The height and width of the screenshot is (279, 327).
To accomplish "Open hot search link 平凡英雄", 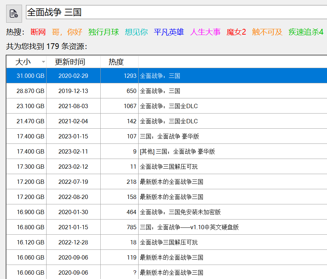I will tap(169, 32).
